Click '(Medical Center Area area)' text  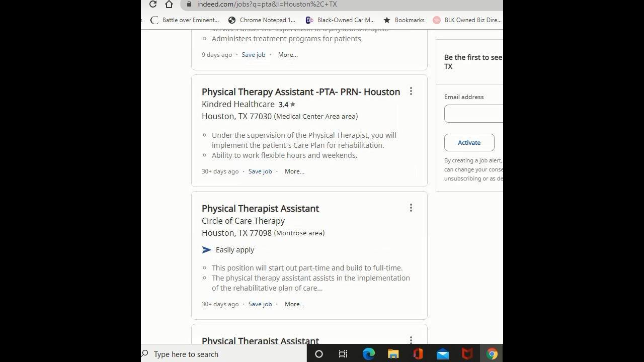tap(316, 117)
